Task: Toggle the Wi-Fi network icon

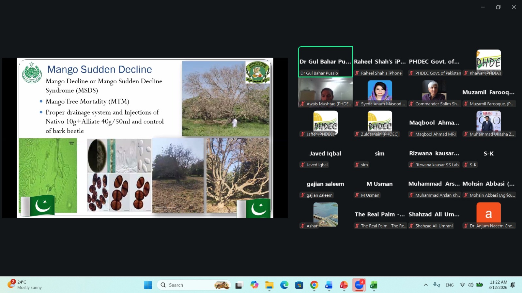Action: pos(462,285)
